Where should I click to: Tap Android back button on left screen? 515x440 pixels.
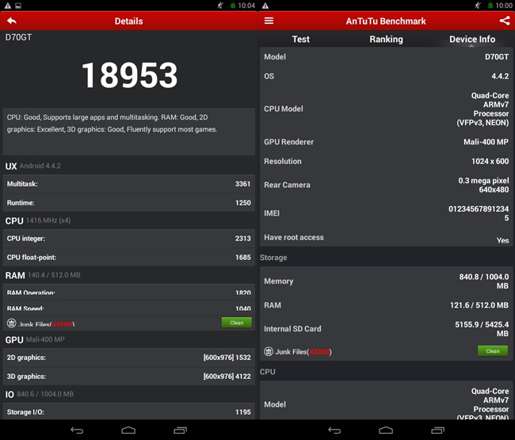point(77,430)
